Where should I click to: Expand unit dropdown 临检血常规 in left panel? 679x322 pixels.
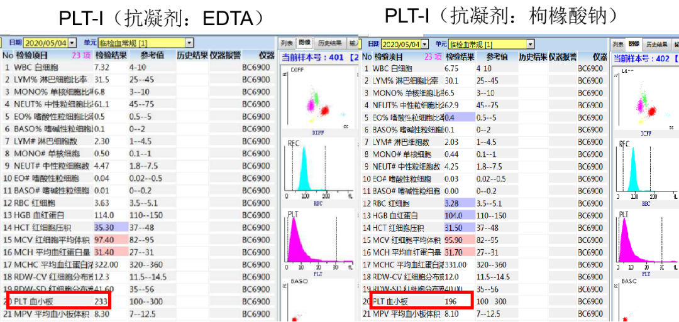click(189, 43)
